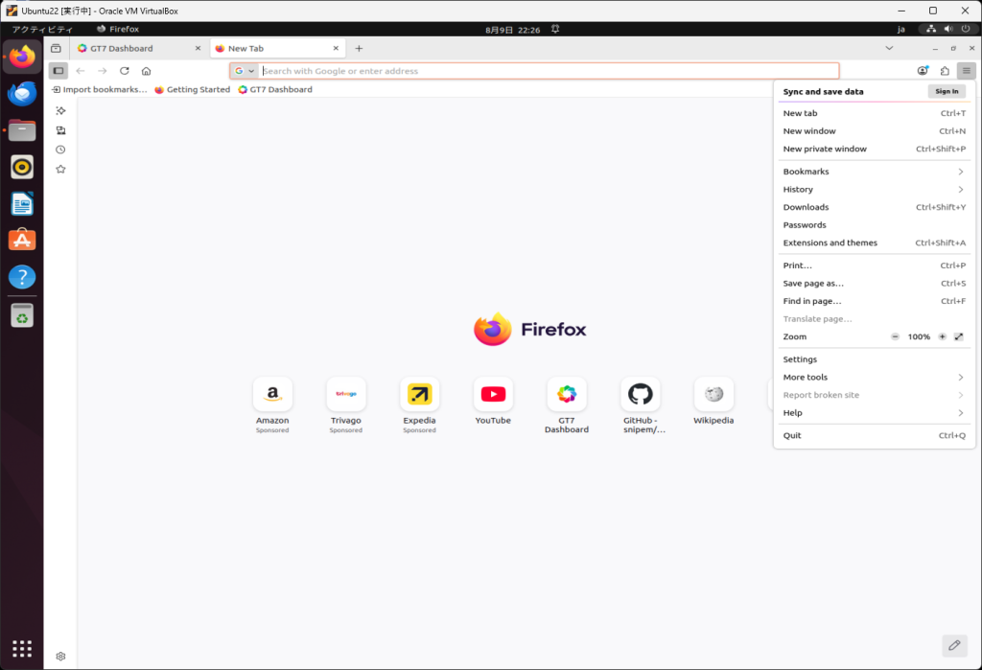Image resolution: width=982 pixels, height=670 pixels.
Task: Show Applications grid at dock bottom
Action: click(22, 648)
